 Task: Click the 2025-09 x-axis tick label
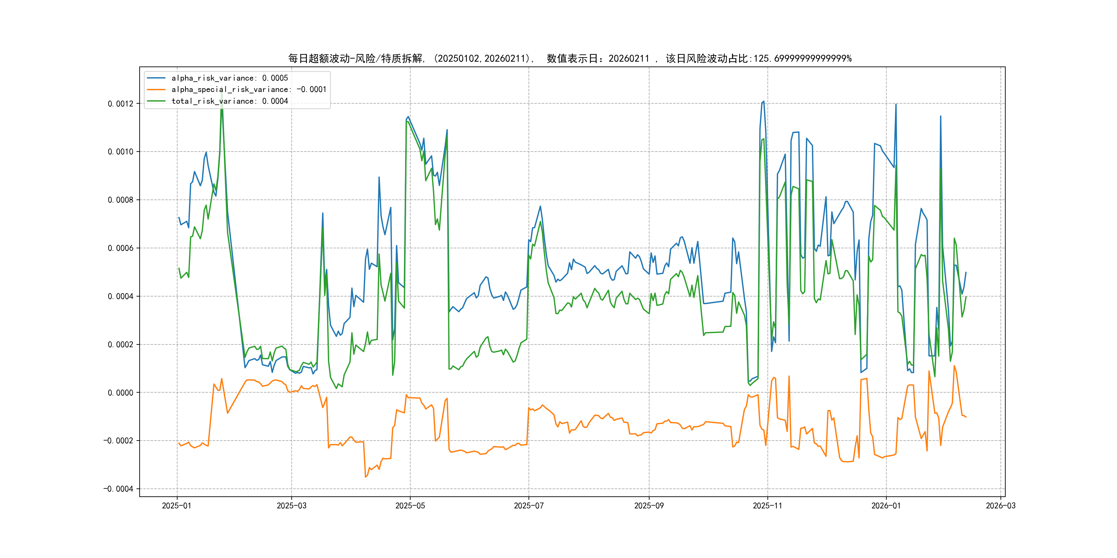[649, 506]
